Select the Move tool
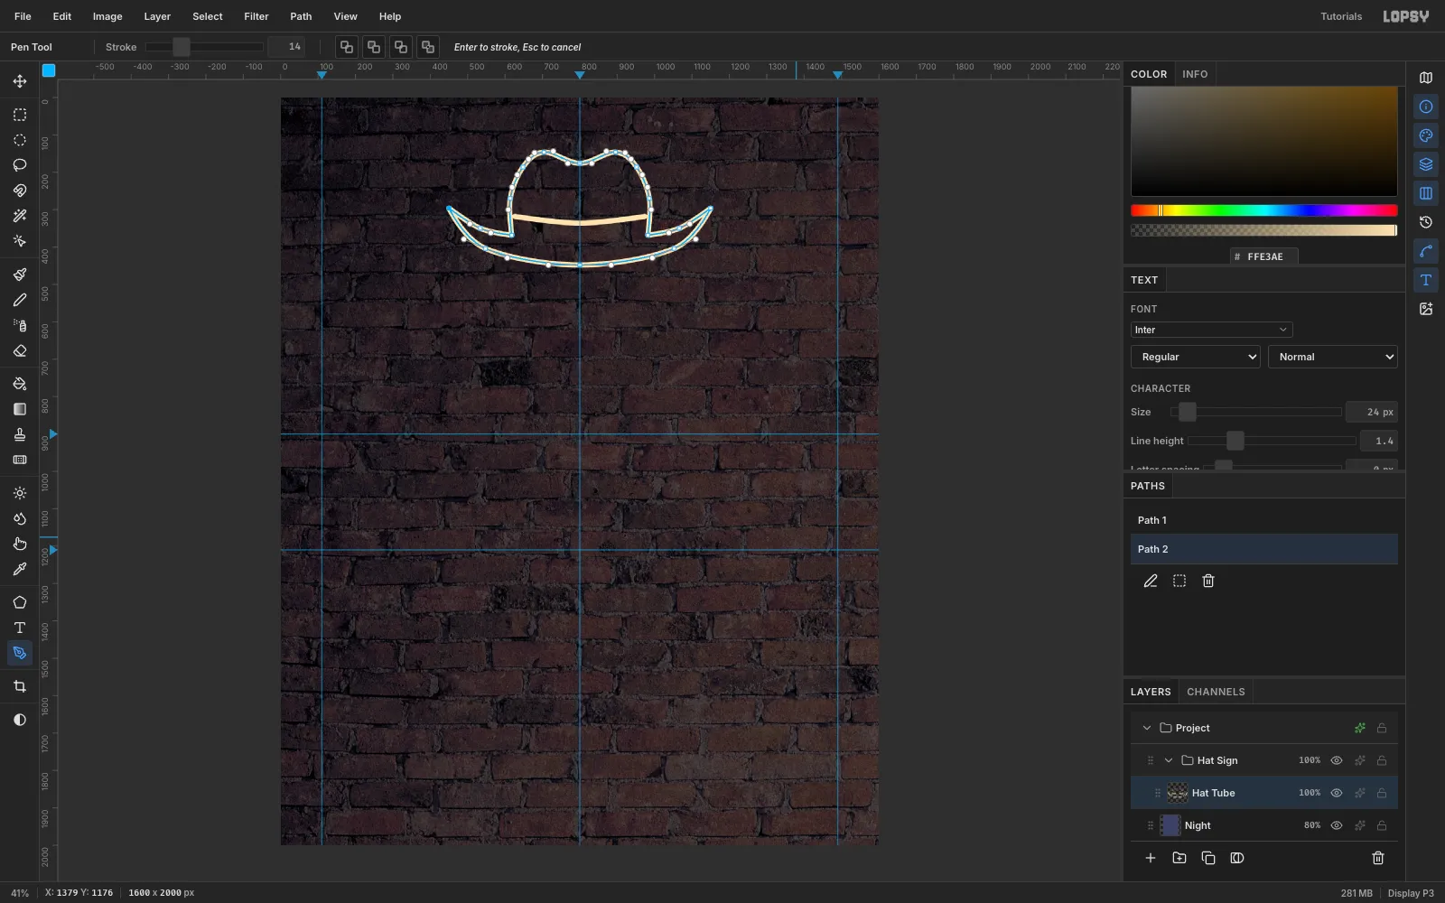The width and height of the screenshot is (1445, 903). 20,81
